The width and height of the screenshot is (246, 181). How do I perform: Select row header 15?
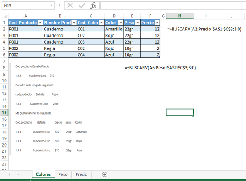[4, 112]
